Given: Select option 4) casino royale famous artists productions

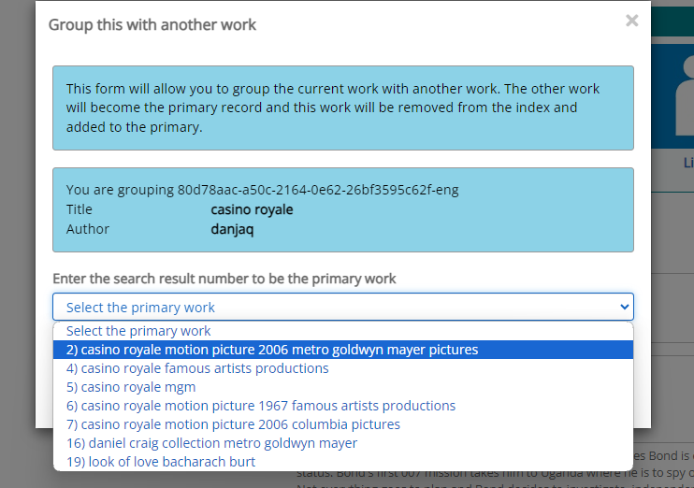Looking at the screenshot, I should [343, 368].
